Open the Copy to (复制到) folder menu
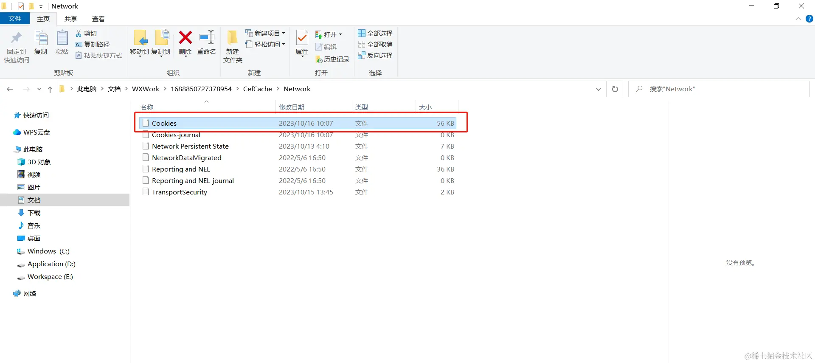The height and width of the screenshot is (363, 815). coord(161,43)
